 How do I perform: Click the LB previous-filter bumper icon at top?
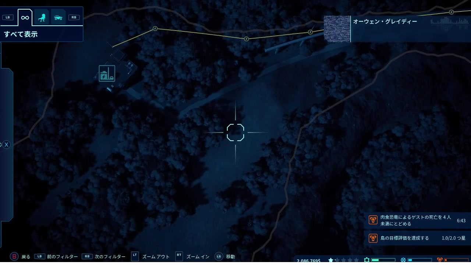pos(8,17)
